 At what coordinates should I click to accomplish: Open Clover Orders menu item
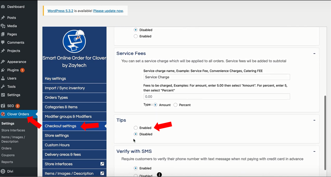pyautogui.click(x=19, y=114)
